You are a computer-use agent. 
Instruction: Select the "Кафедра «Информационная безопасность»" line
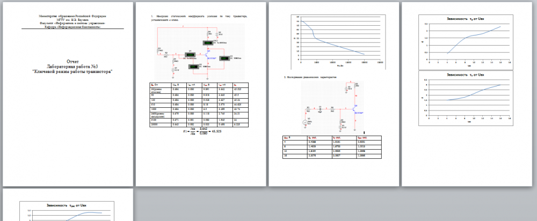(72, 27)
